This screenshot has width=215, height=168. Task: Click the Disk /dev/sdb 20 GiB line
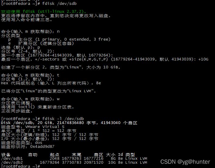coord(69,123)
